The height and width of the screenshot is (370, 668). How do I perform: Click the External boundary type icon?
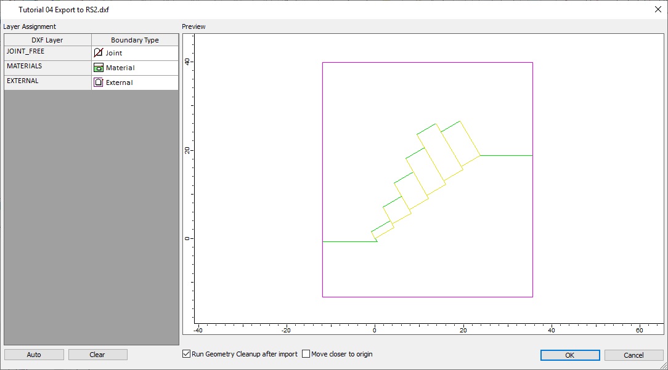[x=99, y=82]
